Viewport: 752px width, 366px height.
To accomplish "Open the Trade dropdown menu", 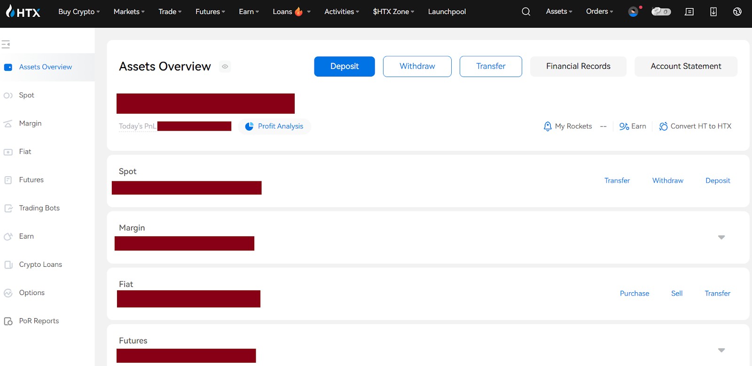I will [170, 12].
